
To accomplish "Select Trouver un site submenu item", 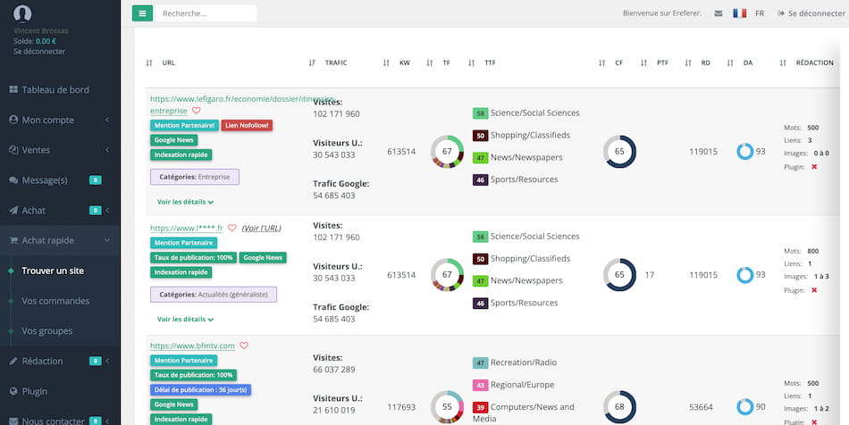I will click(53, 271).
